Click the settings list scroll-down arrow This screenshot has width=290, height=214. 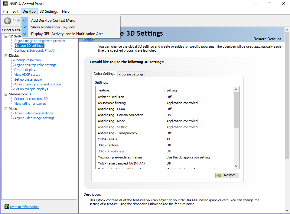tap(236, 166)
